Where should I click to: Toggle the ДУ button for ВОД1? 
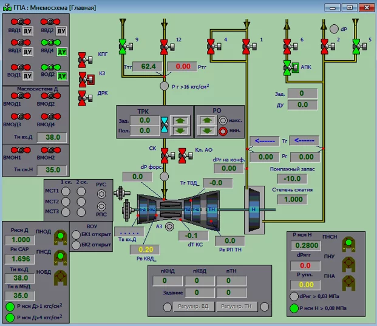[27, 76]
